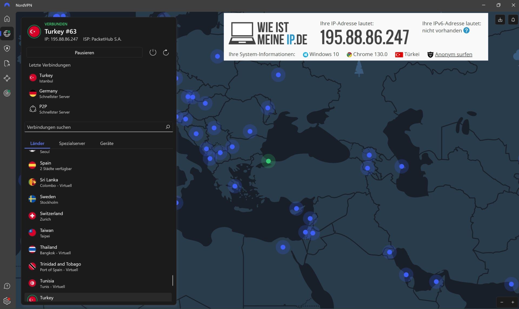This screenshot has height=309, width=519.
Task: Select Trinidad and Tobago Port of Spain
Action: pyautogui.click(x=98, y=267)
